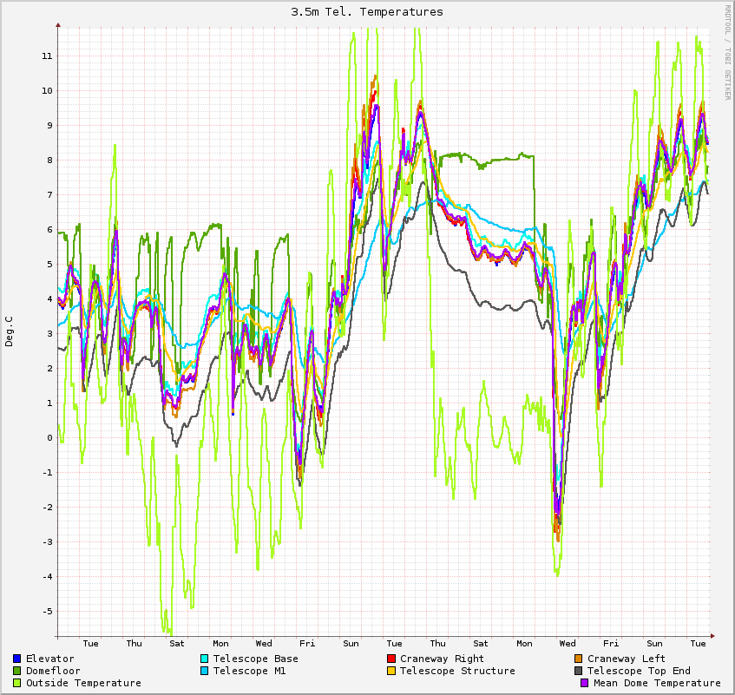Image resolution: width=735 pixels, height=695 pixels.
Task: Pick the orange Craneway Left legend swatch
Action: pos(579,659)
